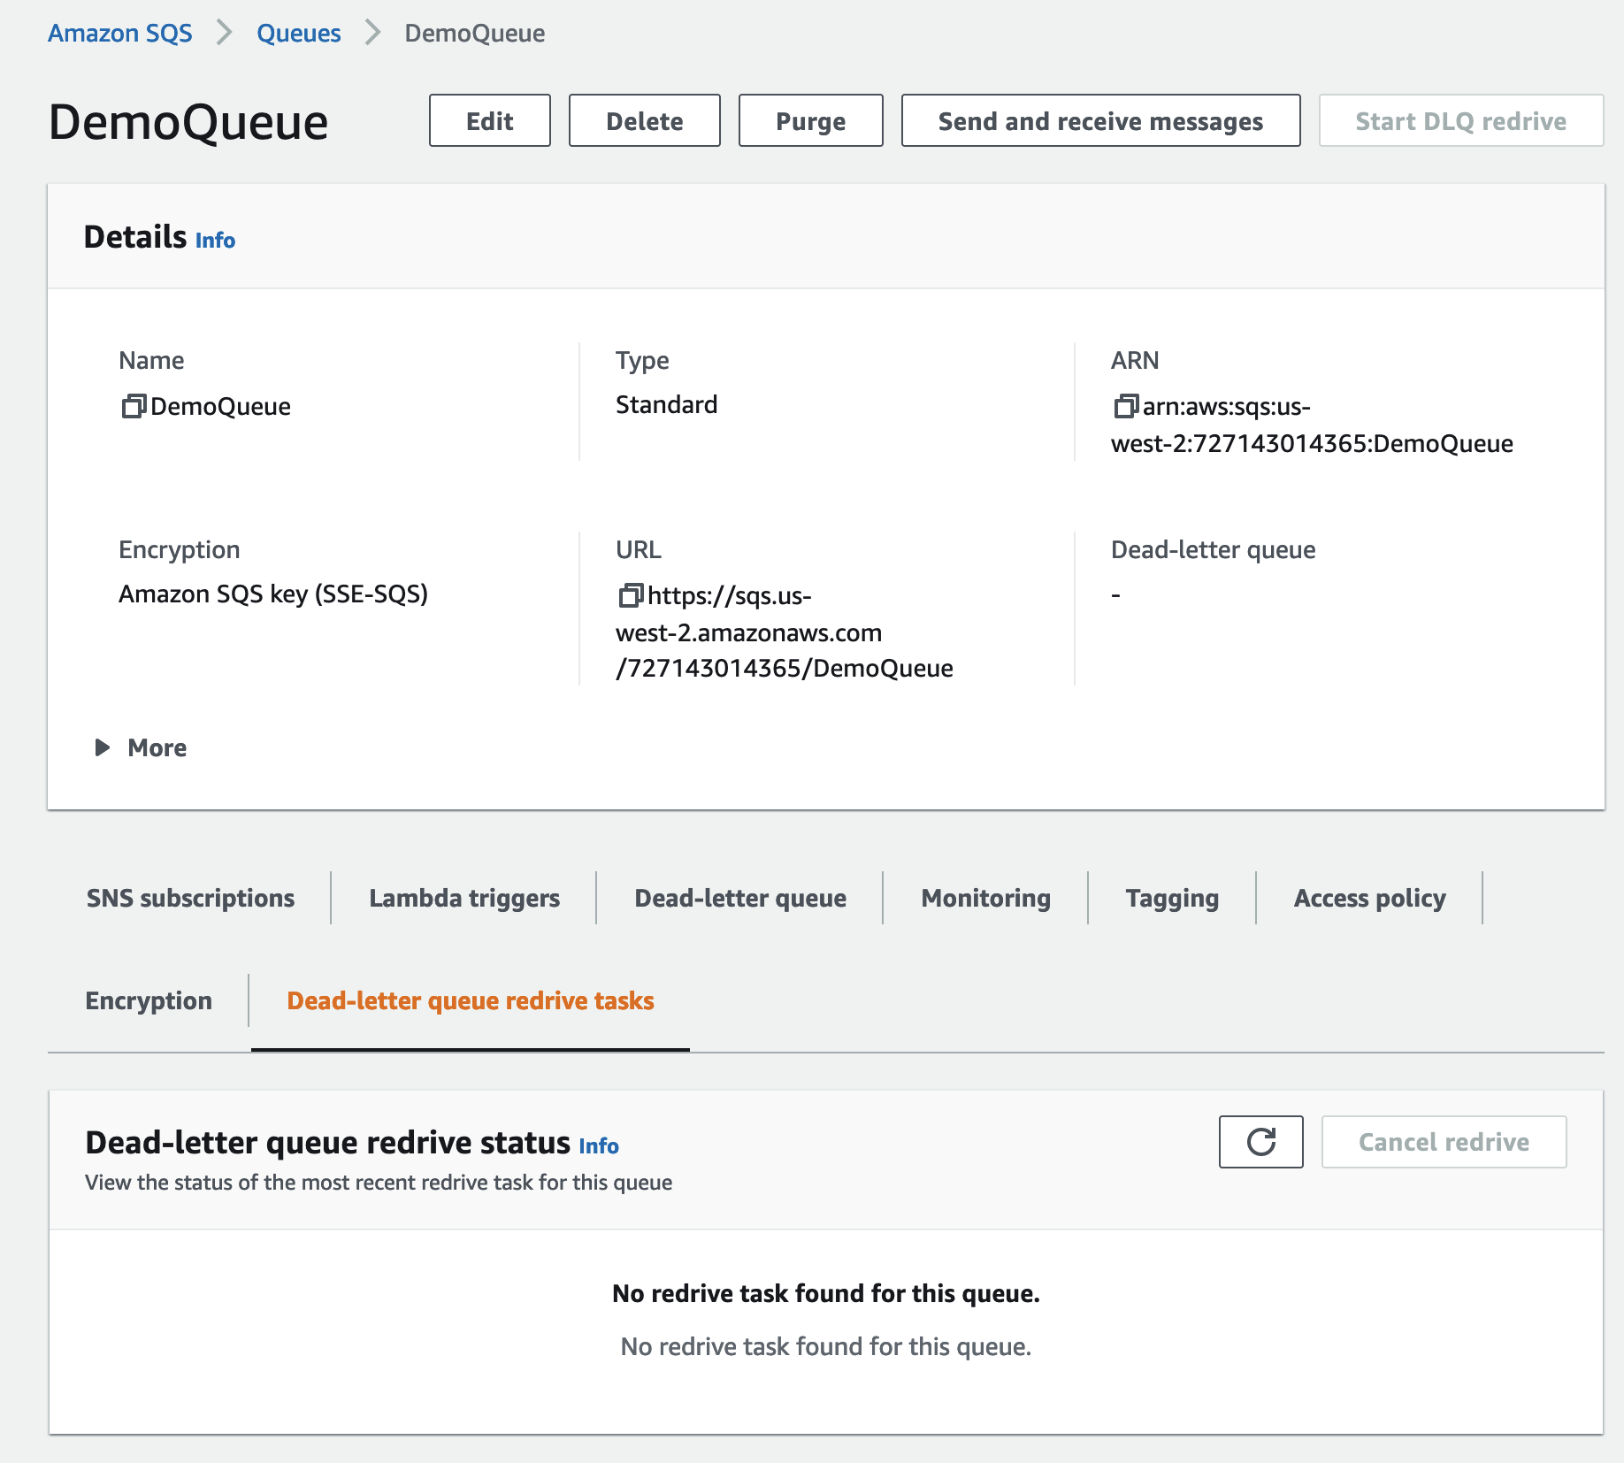
Task: Open Send and receive messages
Action: 1101,121
